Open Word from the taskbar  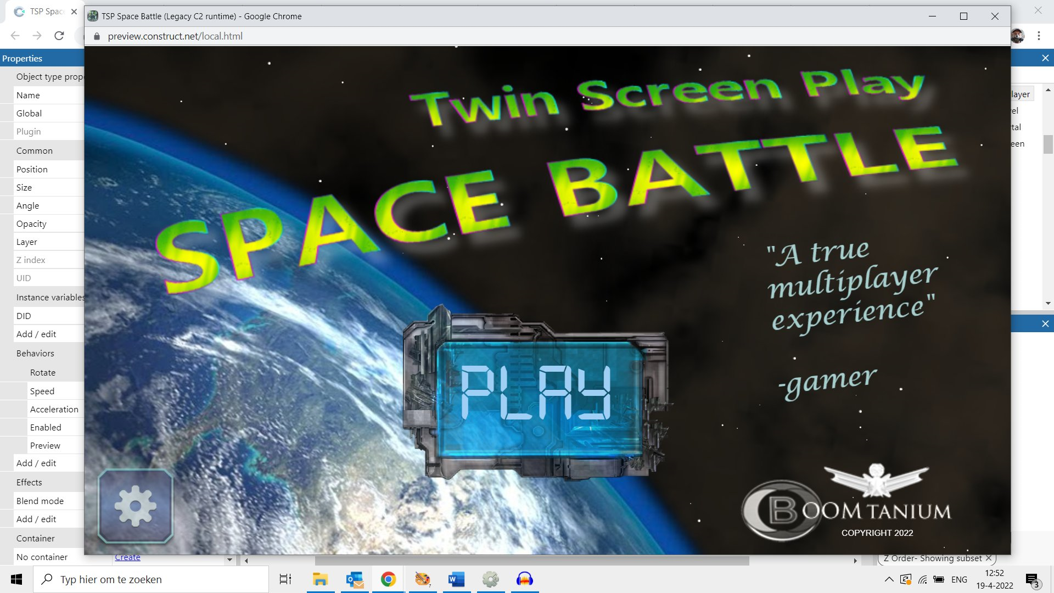[457, 579]
